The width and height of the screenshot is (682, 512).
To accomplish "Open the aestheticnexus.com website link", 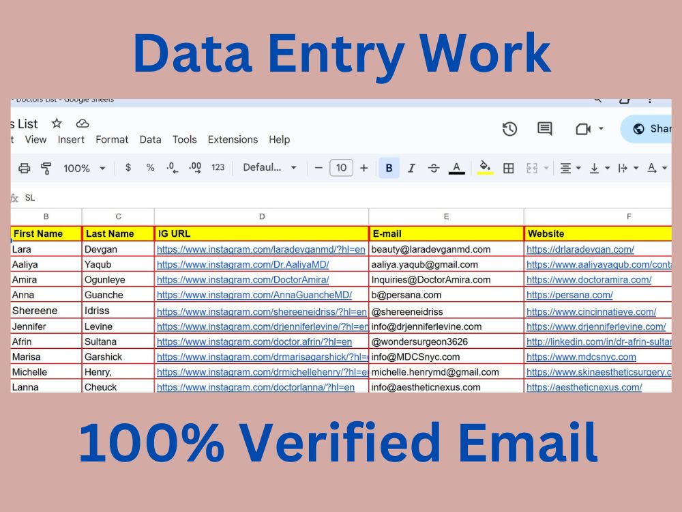I will click(584, 388).
